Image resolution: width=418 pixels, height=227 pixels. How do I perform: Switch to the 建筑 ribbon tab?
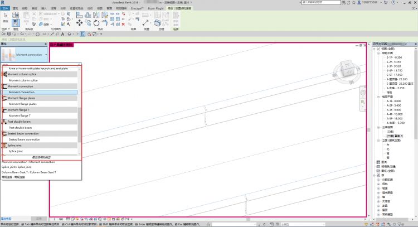click(x=15, y=8)
